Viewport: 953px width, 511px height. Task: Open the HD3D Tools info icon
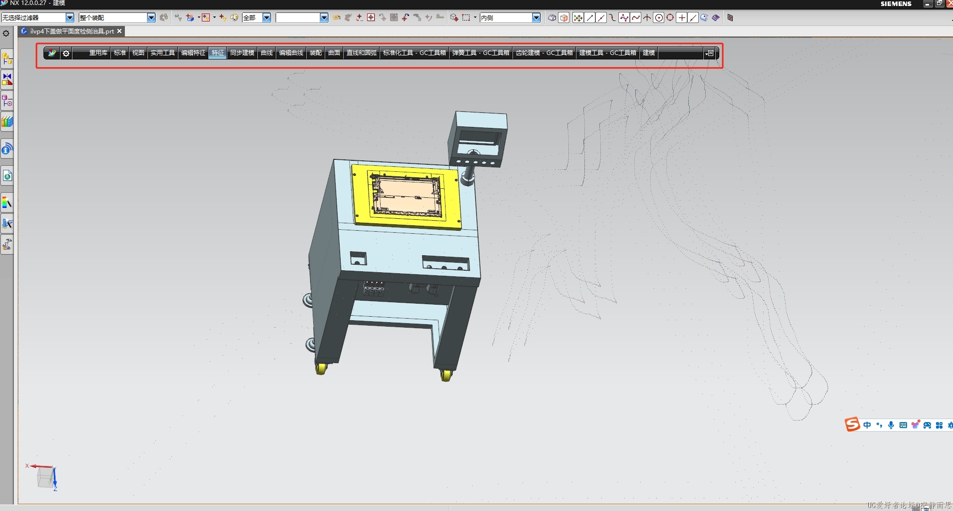click(x=7, y=149)
